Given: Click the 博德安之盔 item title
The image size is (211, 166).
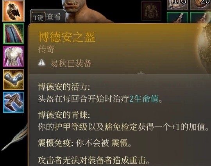Looking at the screenshot, I should [x=67, y=37].
